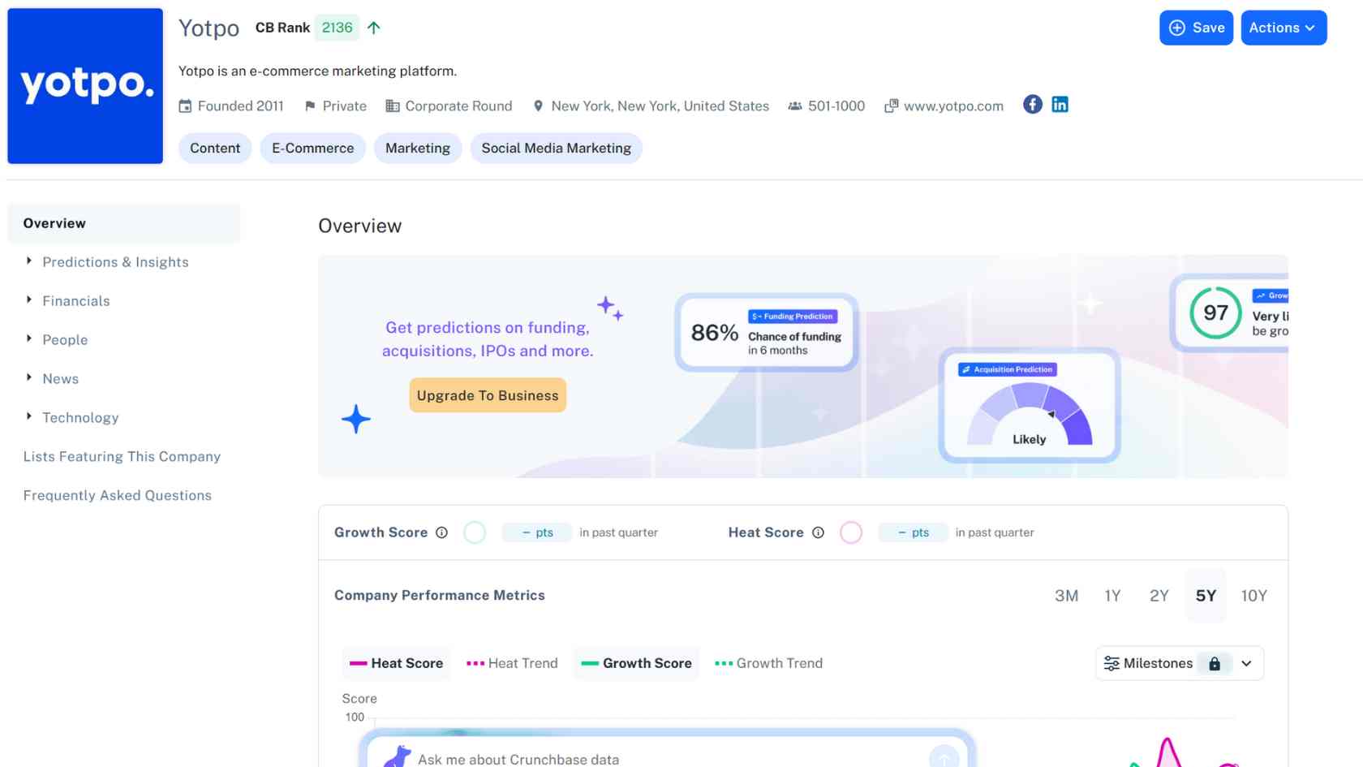This screenshot has width=1363, height=767.
Task: Open the Actions dropdown menu
Action: click(1283, 28)
